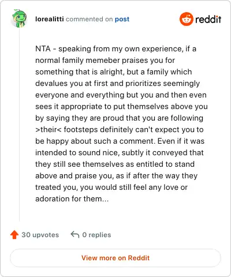The image size is (231, 277).
Task: Click the orange Reddit Snoo logo
Action: [x=186, y=19]
